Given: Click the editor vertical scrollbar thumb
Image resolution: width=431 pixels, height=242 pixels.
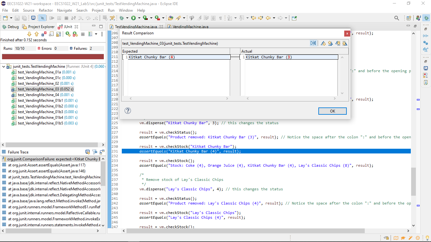Looking at the screenshot, I should pos(413,181).
